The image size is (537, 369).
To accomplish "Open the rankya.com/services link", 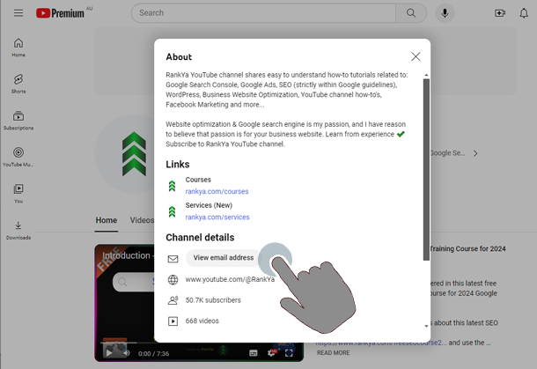I will (x=217, y=217).
